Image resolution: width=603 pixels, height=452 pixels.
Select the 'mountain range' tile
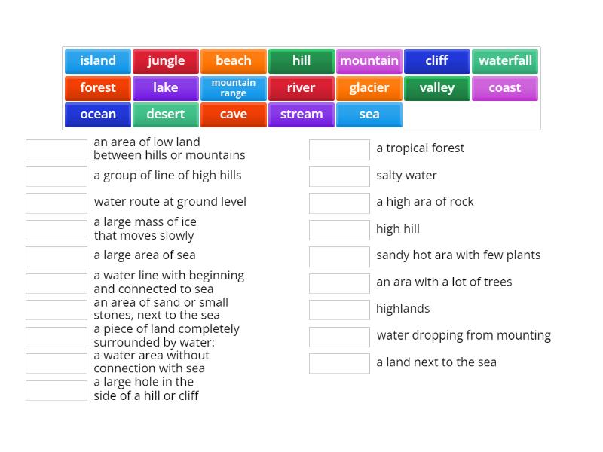coord(233,88)
